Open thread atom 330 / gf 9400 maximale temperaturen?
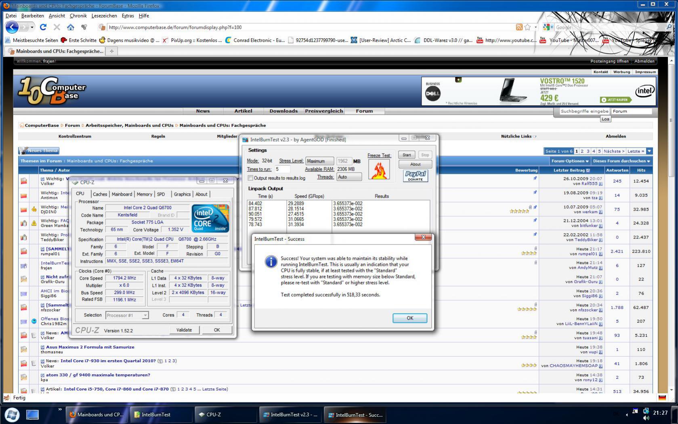 (x=98, y=375)
